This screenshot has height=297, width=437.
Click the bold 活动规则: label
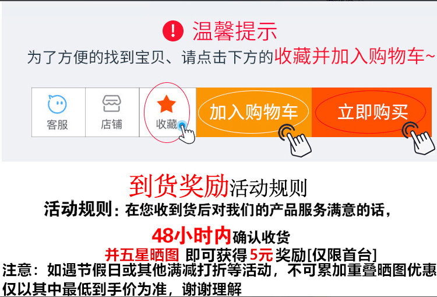pyautogui.click(x=82, y=209)
